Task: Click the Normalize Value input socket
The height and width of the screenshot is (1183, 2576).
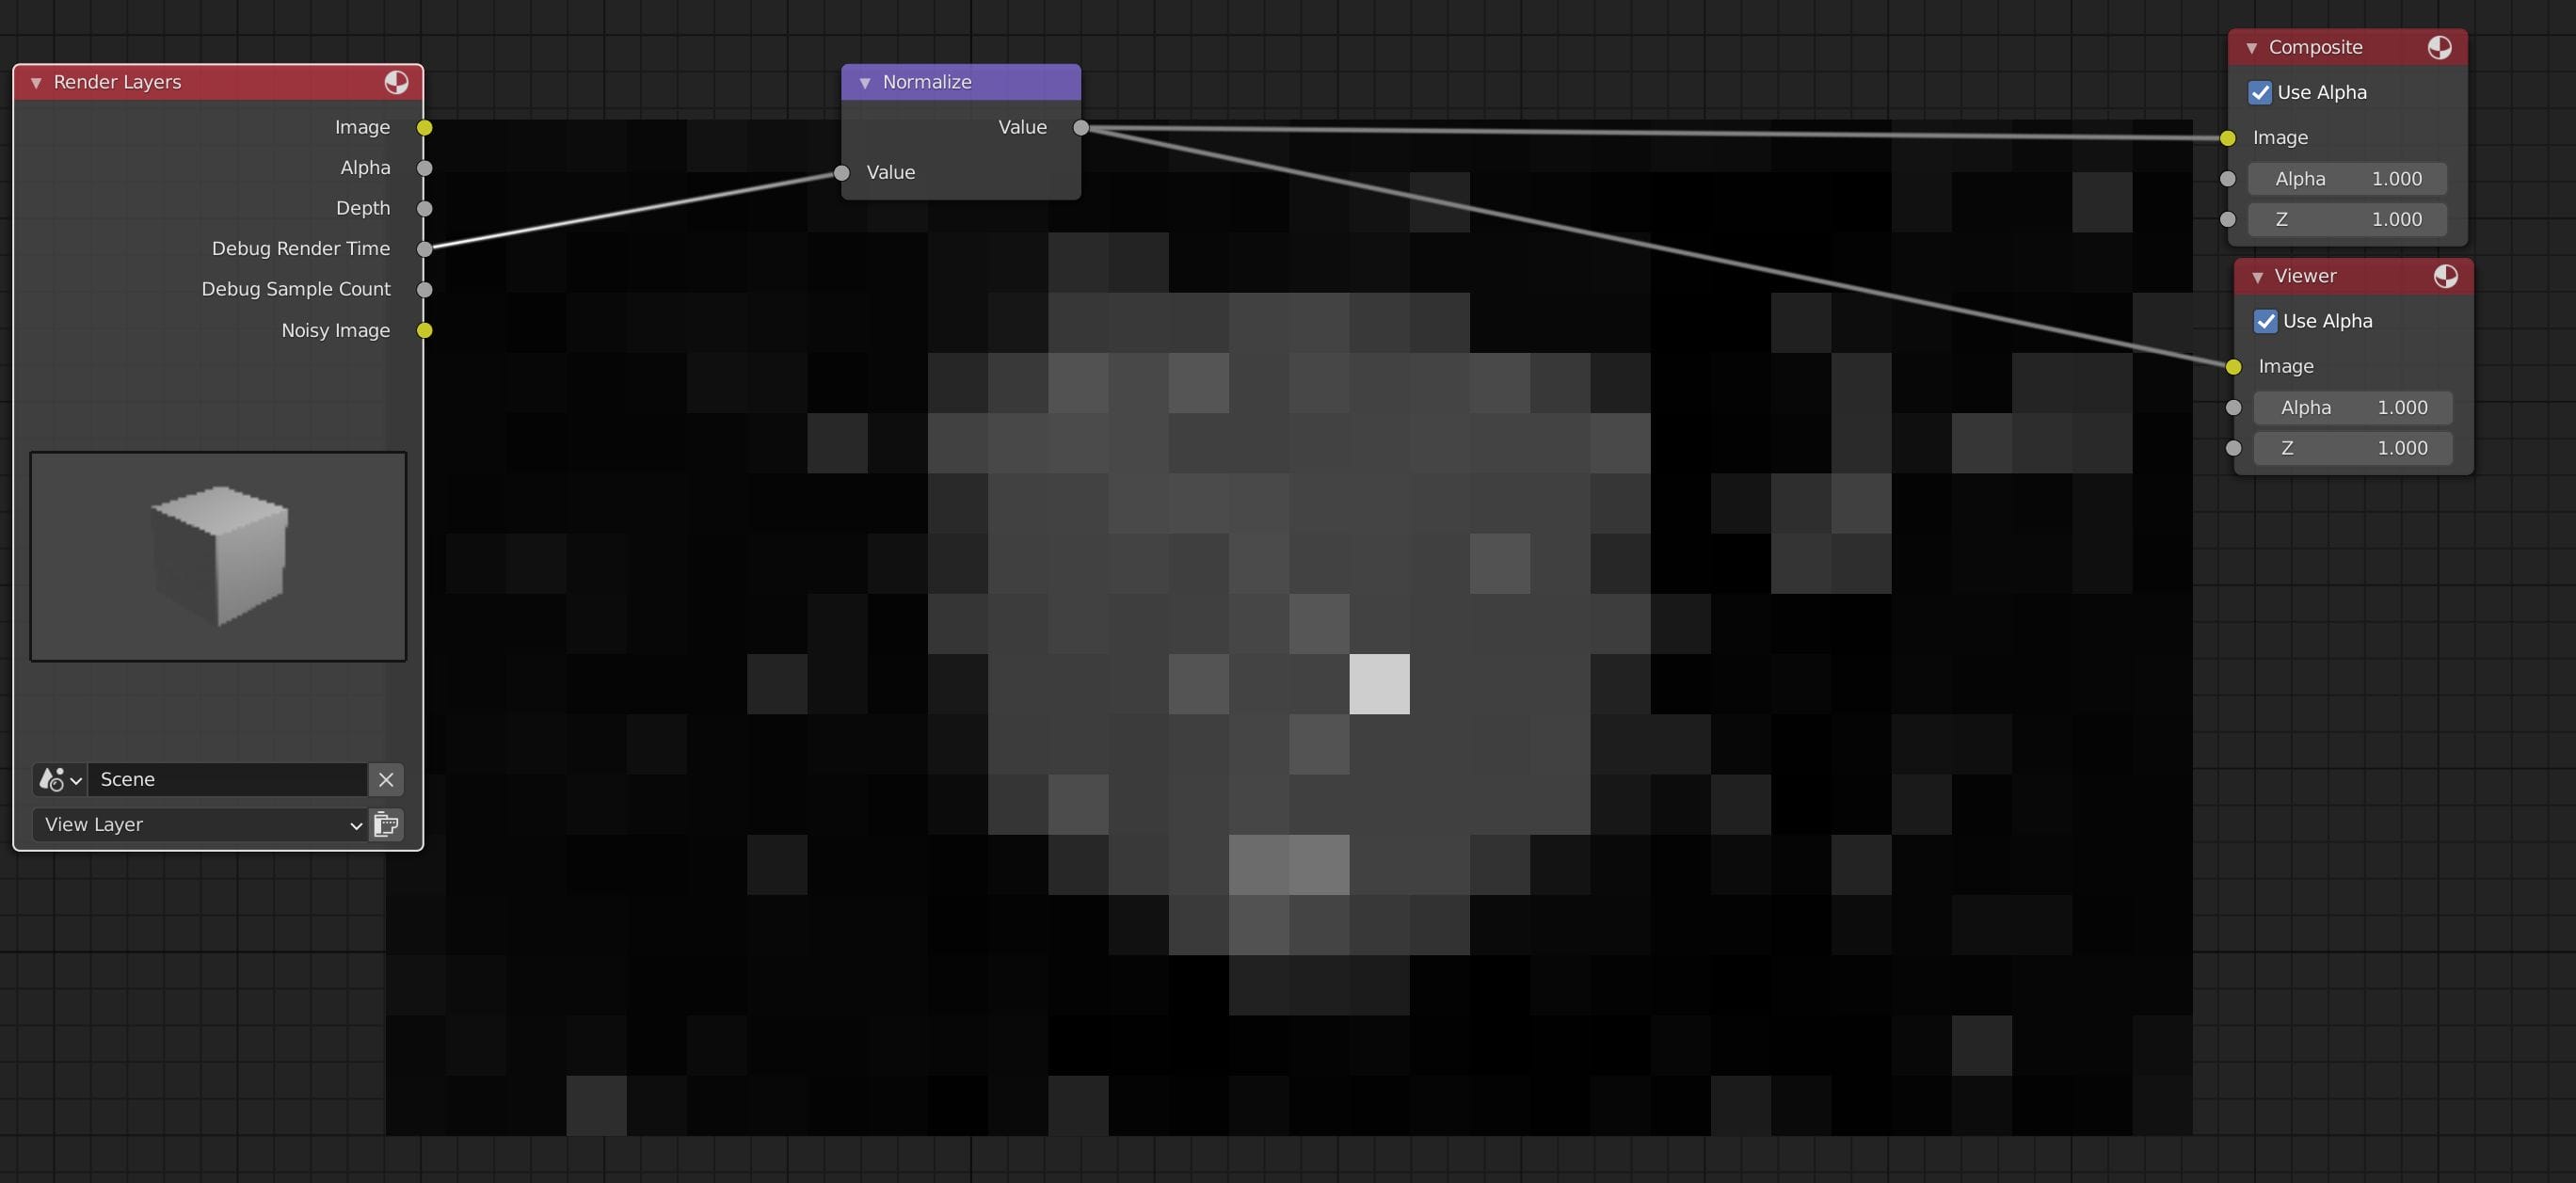Action: pos(842,173)
